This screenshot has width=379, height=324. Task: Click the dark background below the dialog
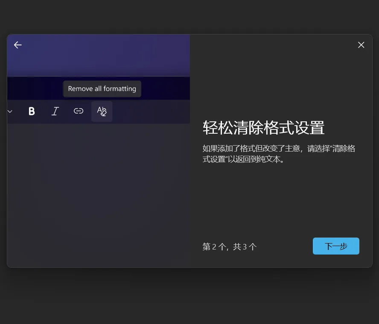[189, 298]
